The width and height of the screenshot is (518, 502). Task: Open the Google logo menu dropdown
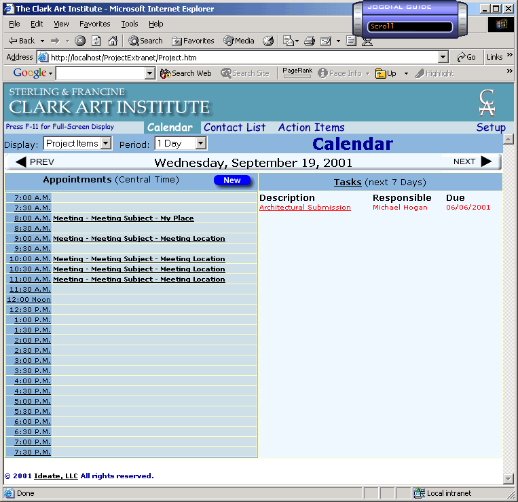(x=50, y=73)
